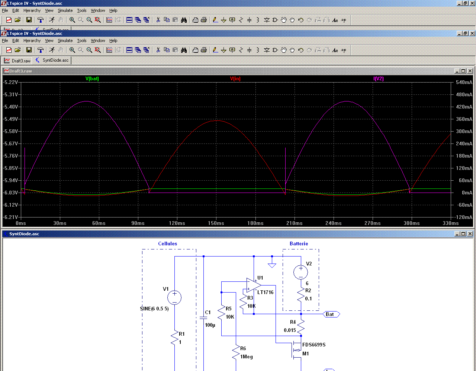Choose the Diode tool in lower toolbar

pos(267,50)
